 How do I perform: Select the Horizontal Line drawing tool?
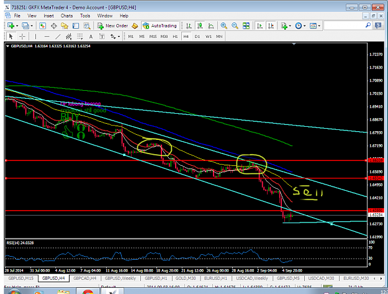tap(47, 37)
